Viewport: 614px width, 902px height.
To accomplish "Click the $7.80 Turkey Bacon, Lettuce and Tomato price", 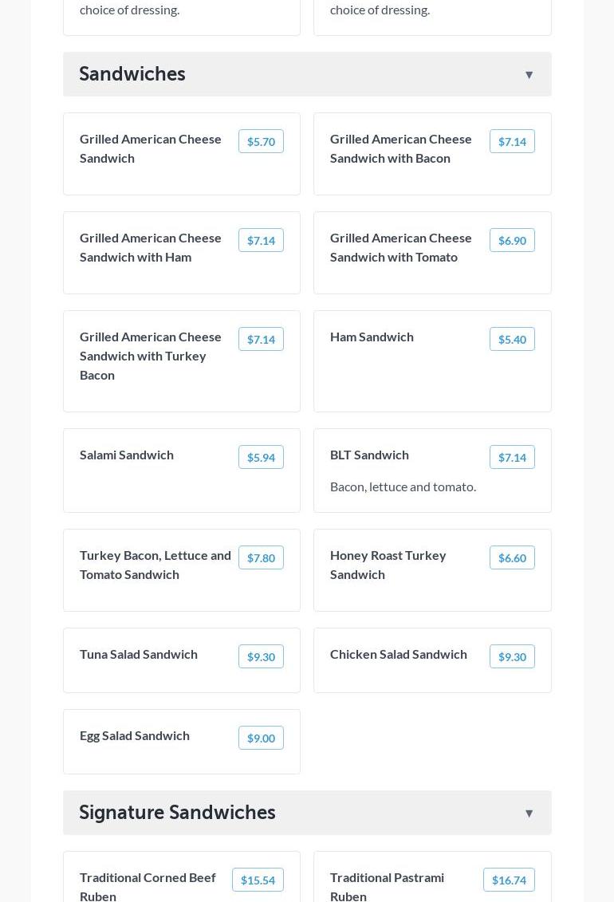I will (x=261, y=558).
